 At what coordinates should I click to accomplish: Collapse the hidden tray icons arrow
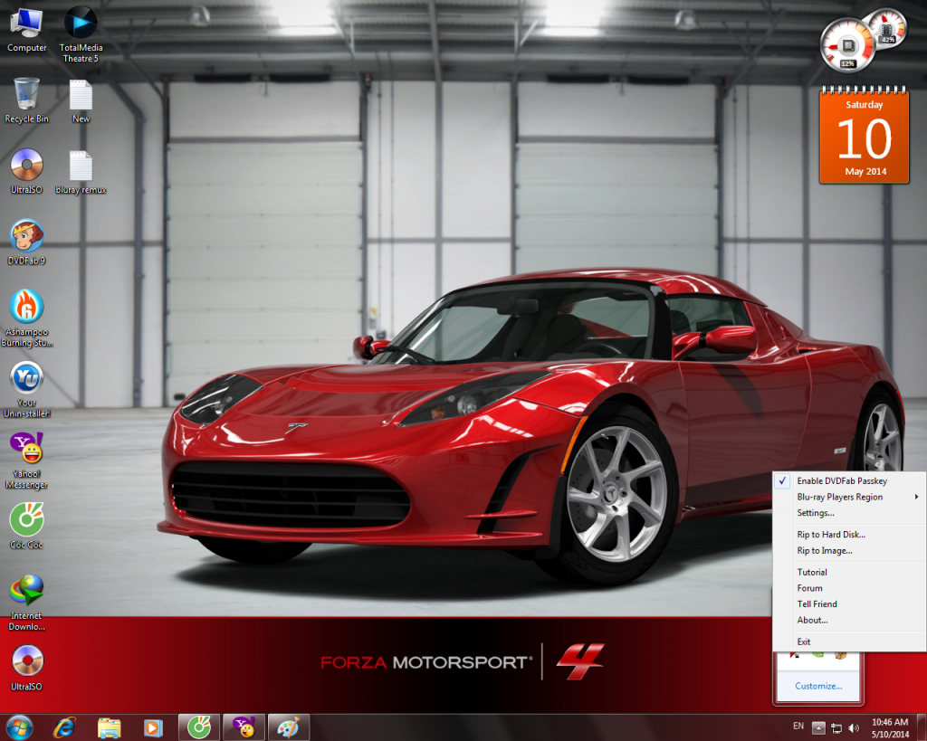pyautogui.click(x=818, y=728)
